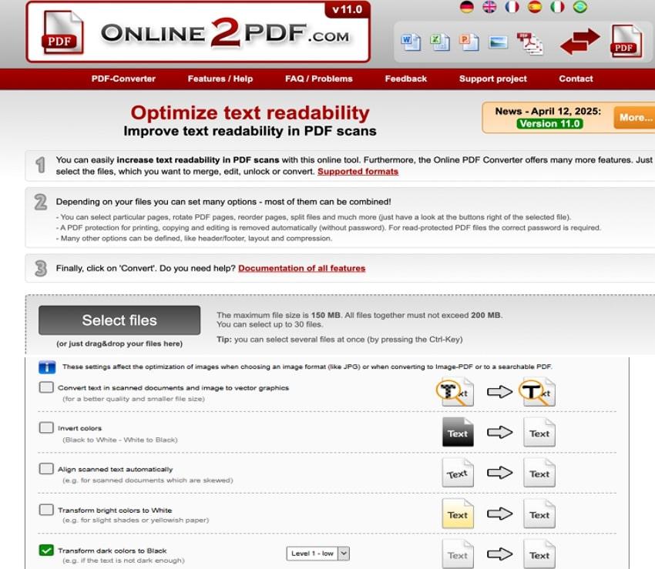
Task: Open the Feedback page
Action: click(x=405, y=79)
